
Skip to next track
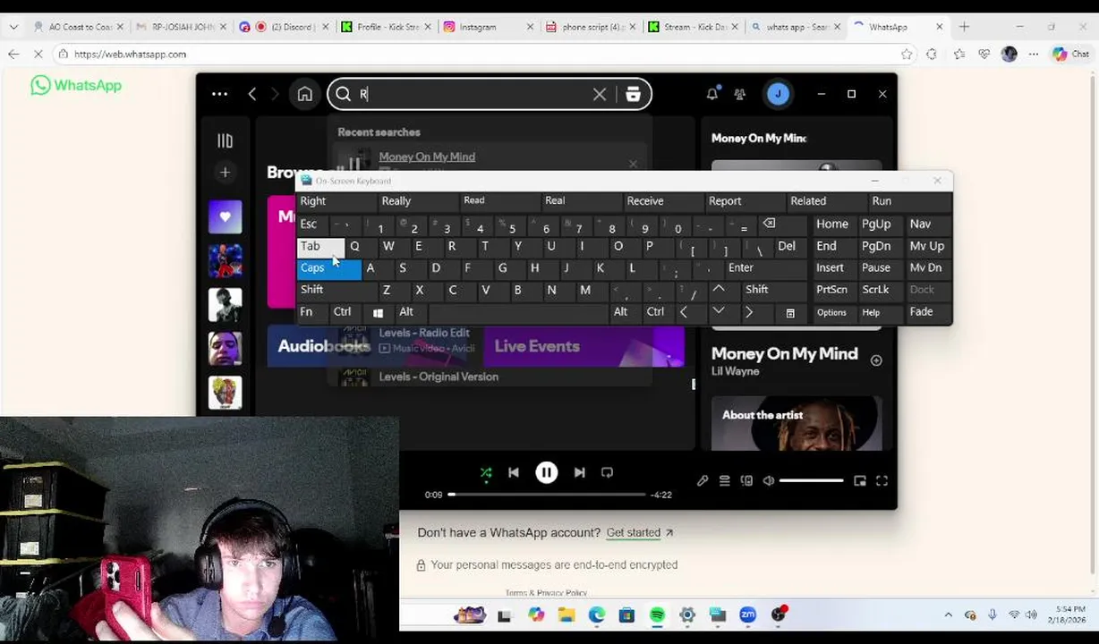[x=579, y=472]
